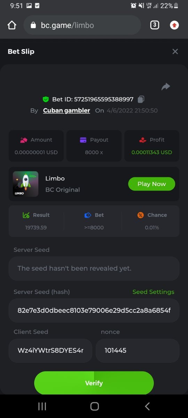This screenshot has height=418, width=188.
Task: Select the Server Seed field
Action: click(x=94, y=269)
